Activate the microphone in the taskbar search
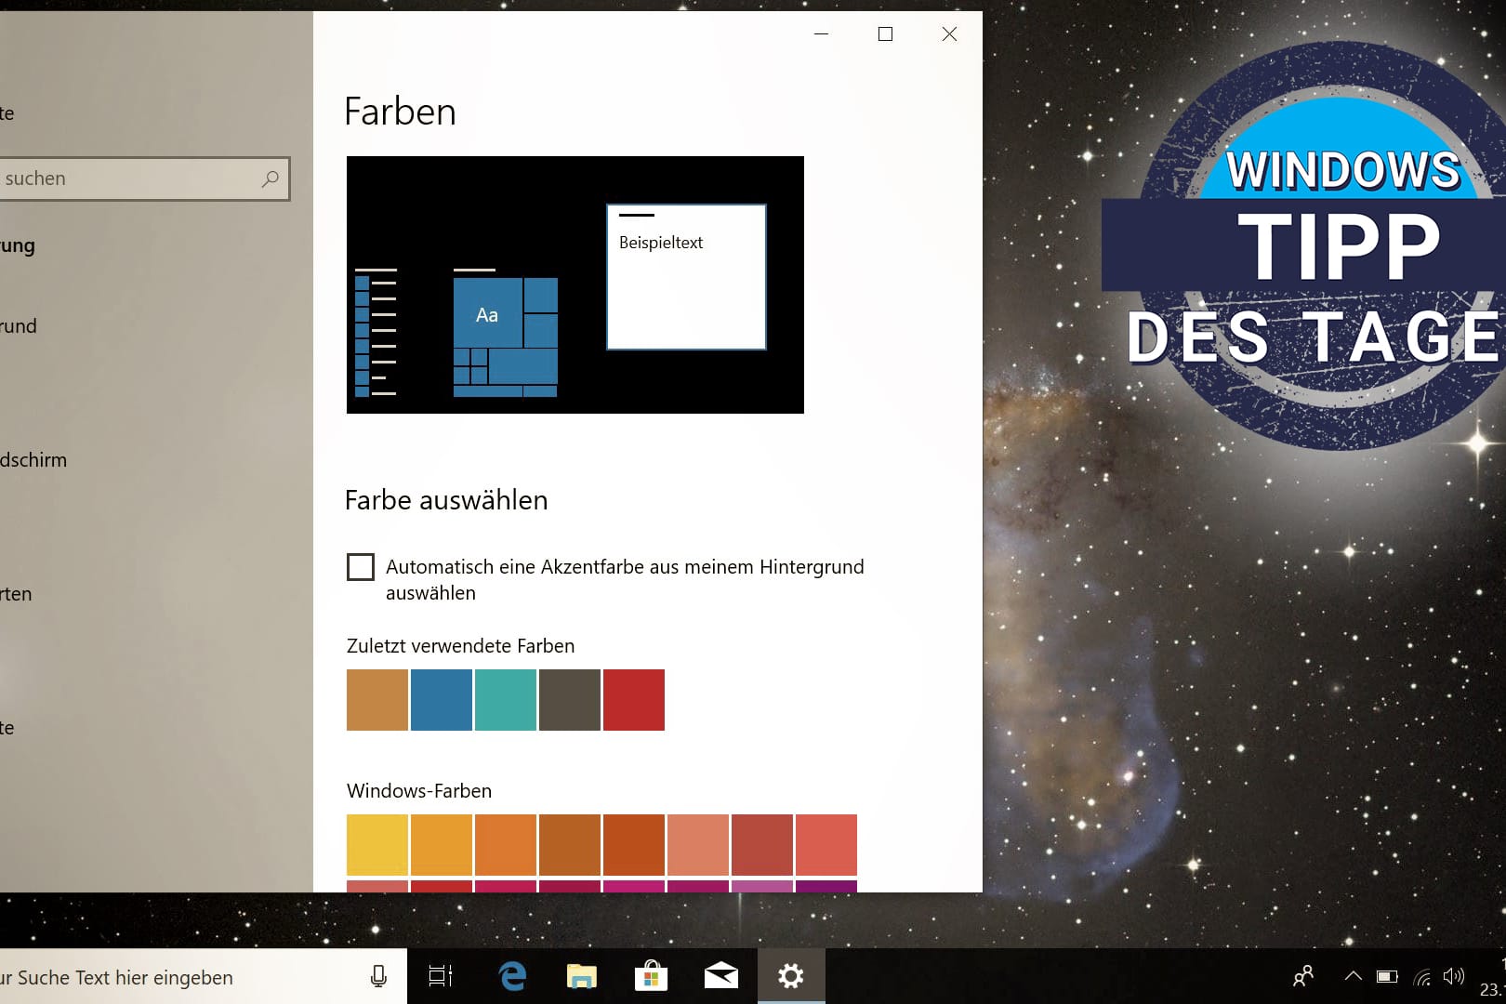 pyautogui.click(x=378, y=976)
